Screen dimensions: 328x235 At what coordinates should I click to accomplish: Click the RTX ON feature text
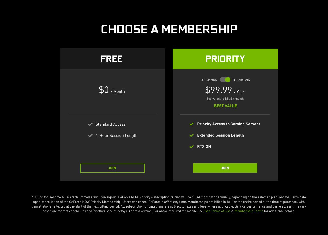(x=204, y=147)
